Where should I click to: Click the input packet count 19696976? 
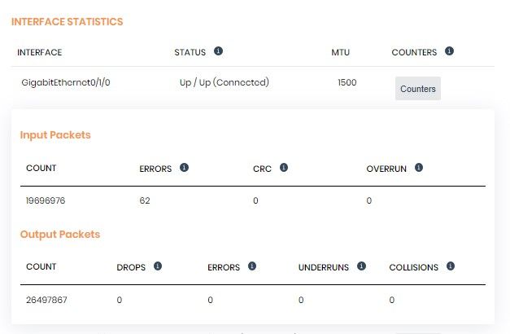click(x=46, y=200)
